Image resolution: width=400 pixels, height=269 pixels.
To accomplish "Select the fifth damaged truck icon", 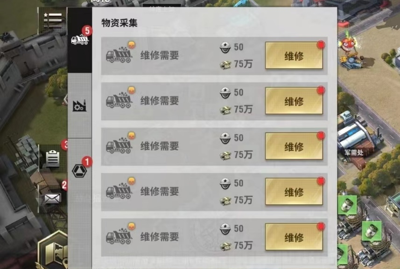I will [x=119, y=235].
